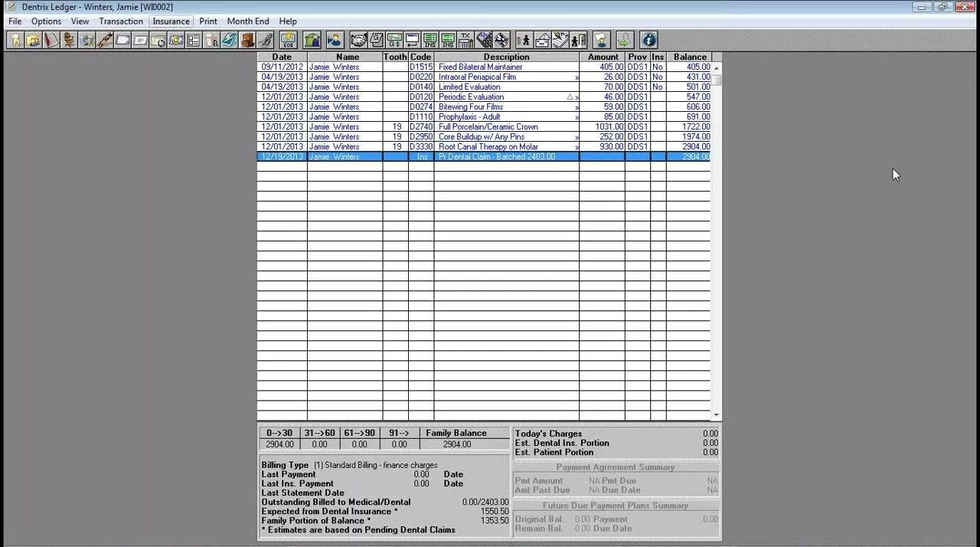Click the Family Balance value 2904.00
The width and height of the screenshot is (980, 547).
point(456,444)
